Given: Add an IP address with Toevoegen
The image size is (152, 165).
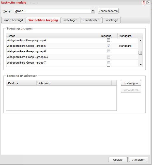Looking at the screenshot, I should [x=131, y=83].
